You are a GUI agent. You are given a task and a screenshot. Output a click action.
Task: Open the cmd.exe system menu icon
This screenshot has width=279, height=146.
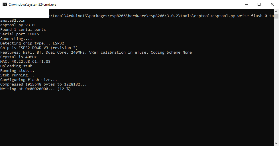tap(5, 5)
